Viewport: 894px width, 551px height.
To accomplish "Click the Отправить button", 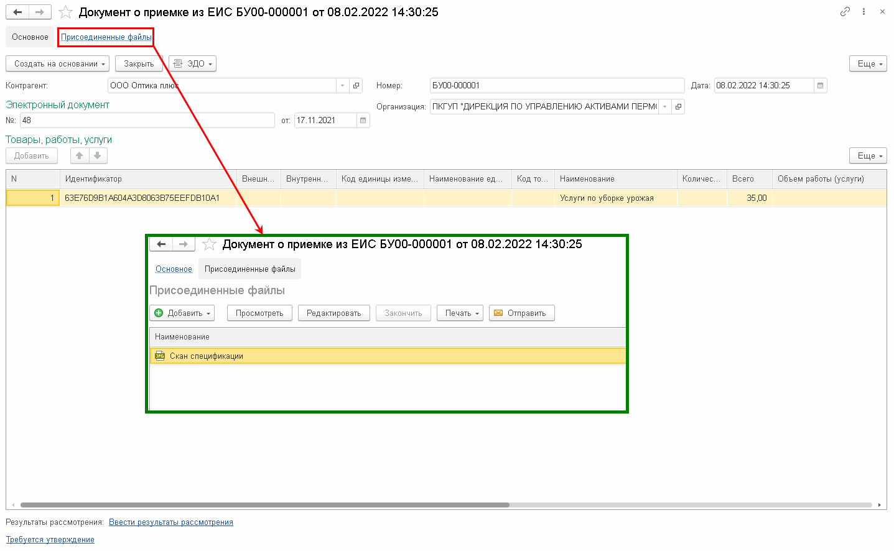I will pos(521,313).
